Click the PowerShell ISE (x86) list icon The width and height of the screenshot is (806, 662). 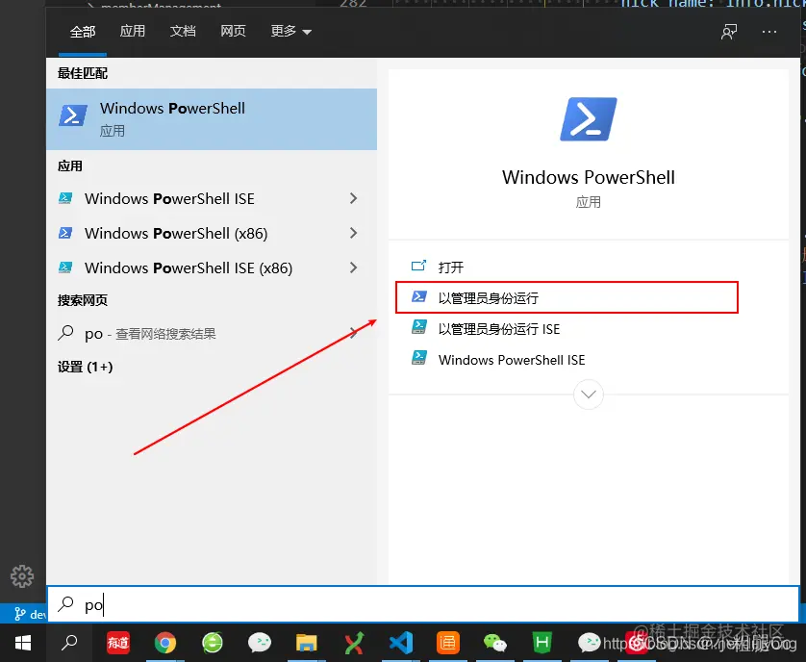tap(65, 267)
